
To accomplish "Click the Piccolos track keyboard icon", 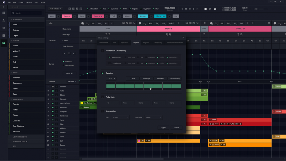I will 53,87.
